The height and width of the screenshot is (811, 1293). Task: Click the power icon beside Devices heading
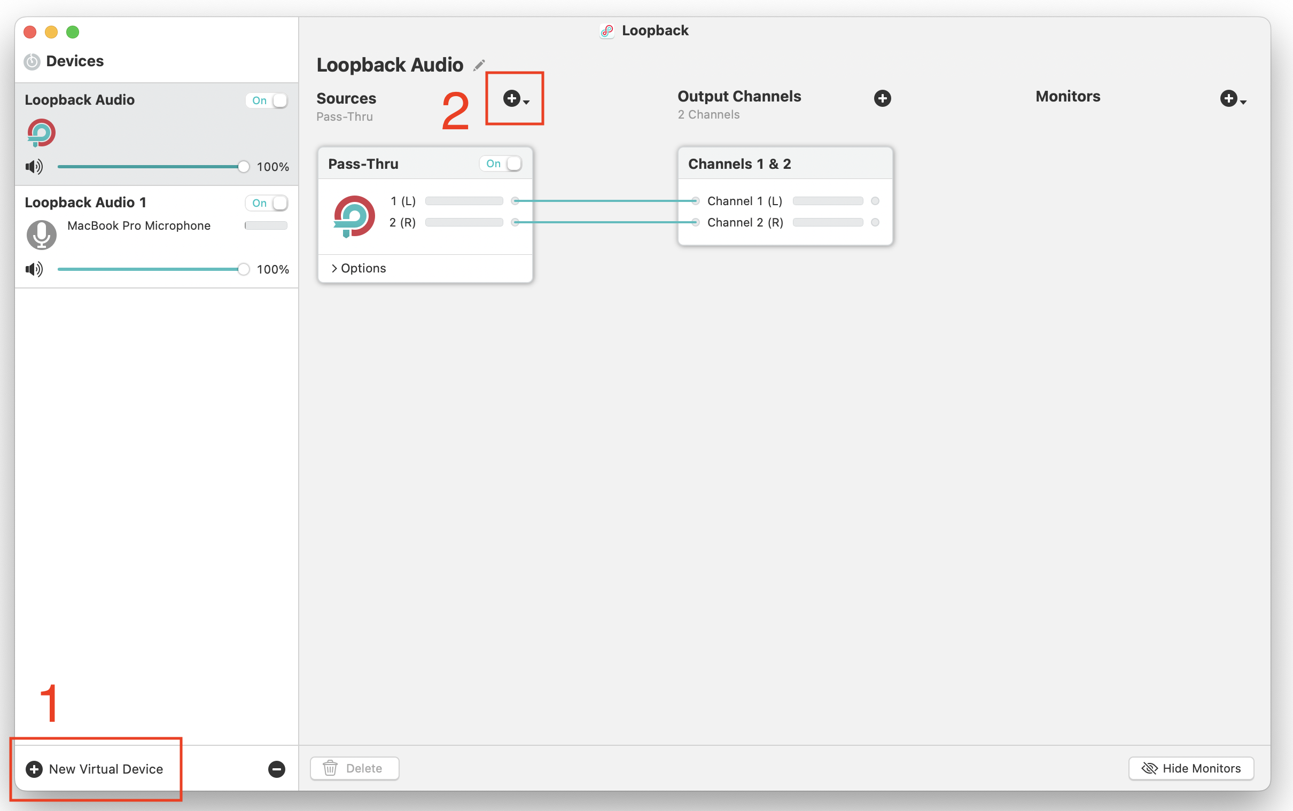32,61
